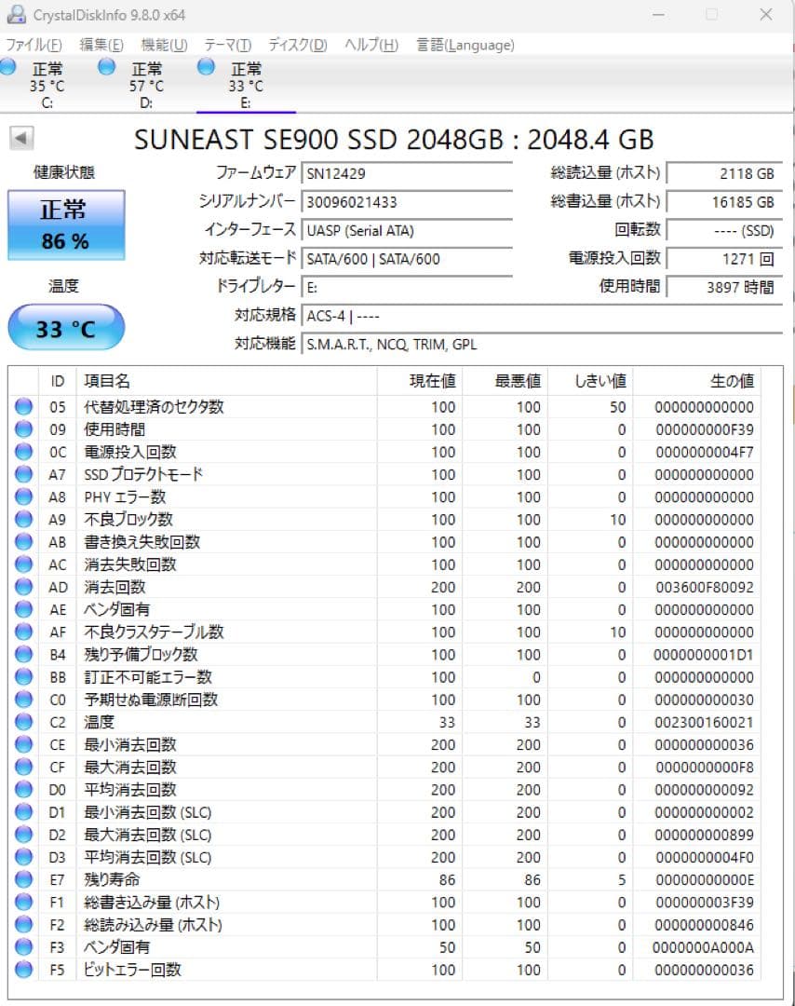Click status orb for AD 消去回数
Image resolution: width=795 pixels, height=1006 pixels.
[x=23, y=587]
